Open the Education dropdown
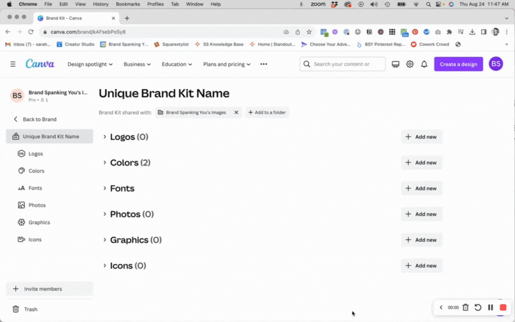 pos(177,64)
